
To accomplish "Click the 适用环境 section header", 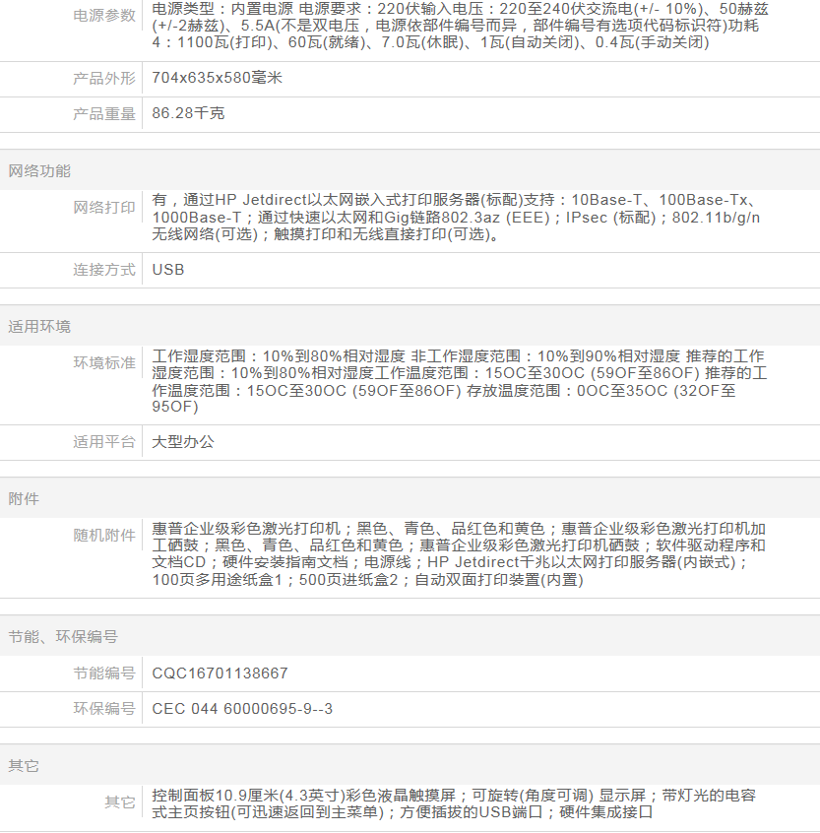I will (39, 326).
